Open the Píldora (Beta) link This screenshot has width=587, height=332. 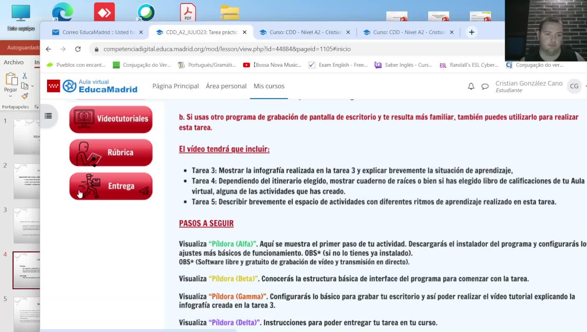click(x=234, y=279)
